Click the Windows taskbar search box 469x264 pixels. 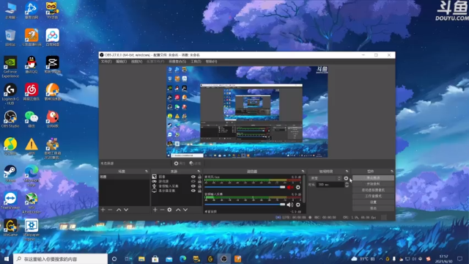tap(60, 259)
